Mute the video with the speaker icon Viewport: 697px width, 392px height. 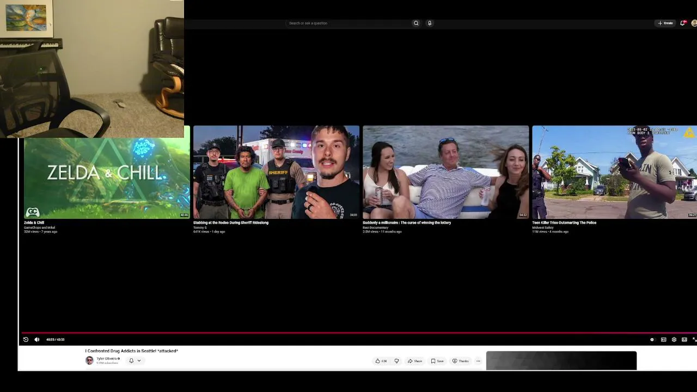pyautogui.click(x=37, y=340)
